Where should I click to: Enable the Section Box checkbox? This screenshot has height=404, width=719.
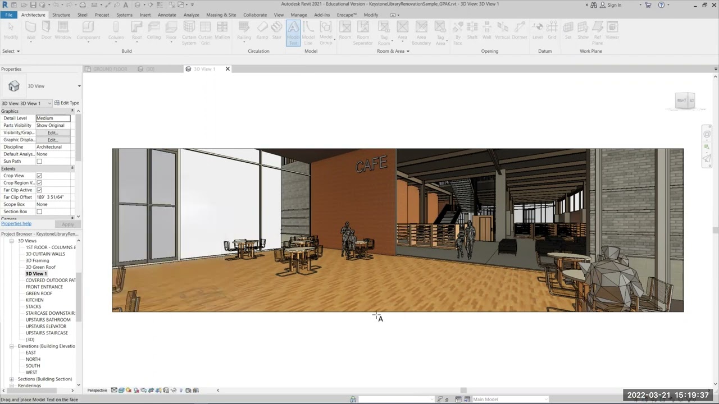pyautogui.click(x=39, y=212)
